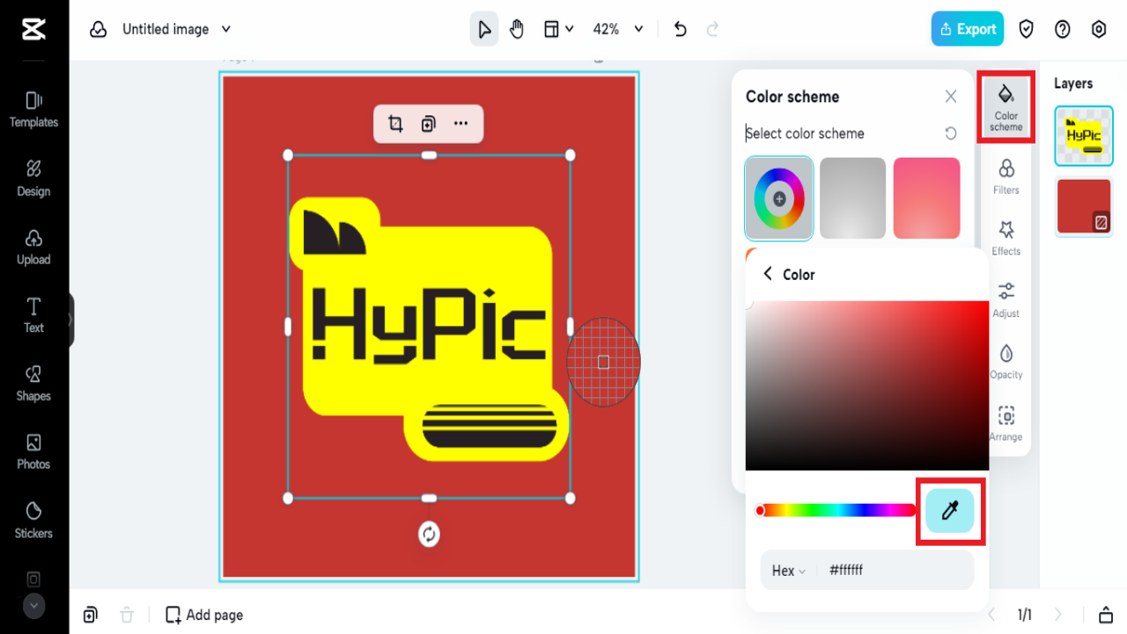Open the Opacity panel
This screenshot has height=634, width=1127.
pos(1005,361)
